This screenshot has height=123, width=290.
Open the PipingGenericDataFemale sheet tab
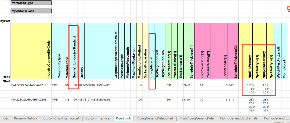click(x=239, y=118)
